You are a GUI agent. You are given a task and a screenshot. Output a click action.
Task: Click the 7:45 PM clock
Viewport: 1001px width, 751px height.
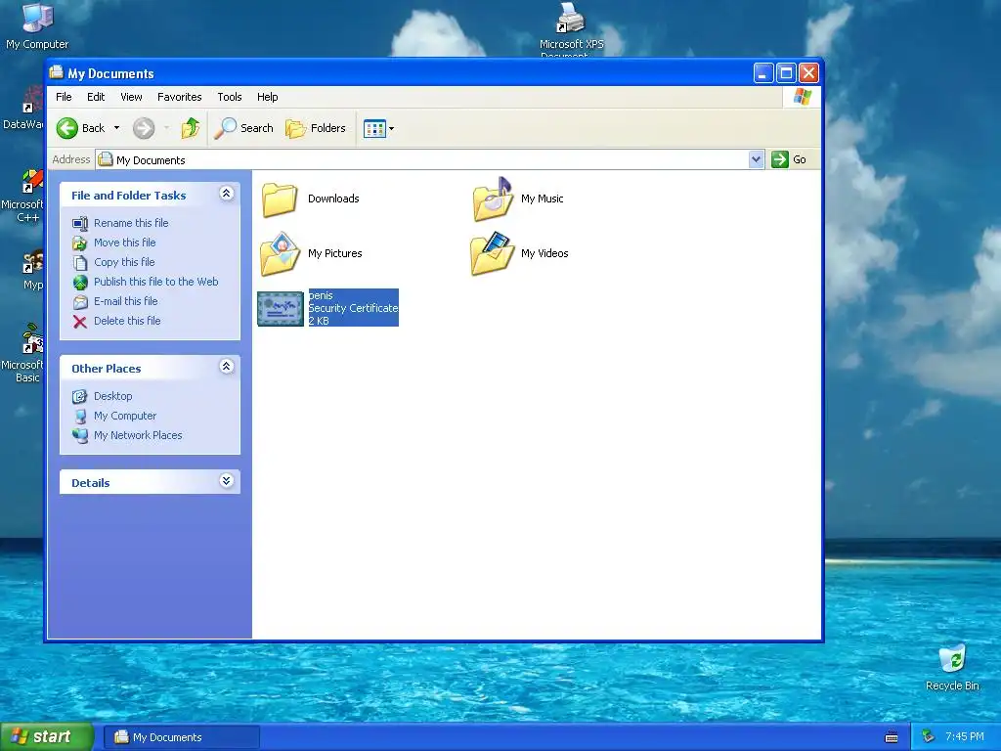[x=965, y=737]
